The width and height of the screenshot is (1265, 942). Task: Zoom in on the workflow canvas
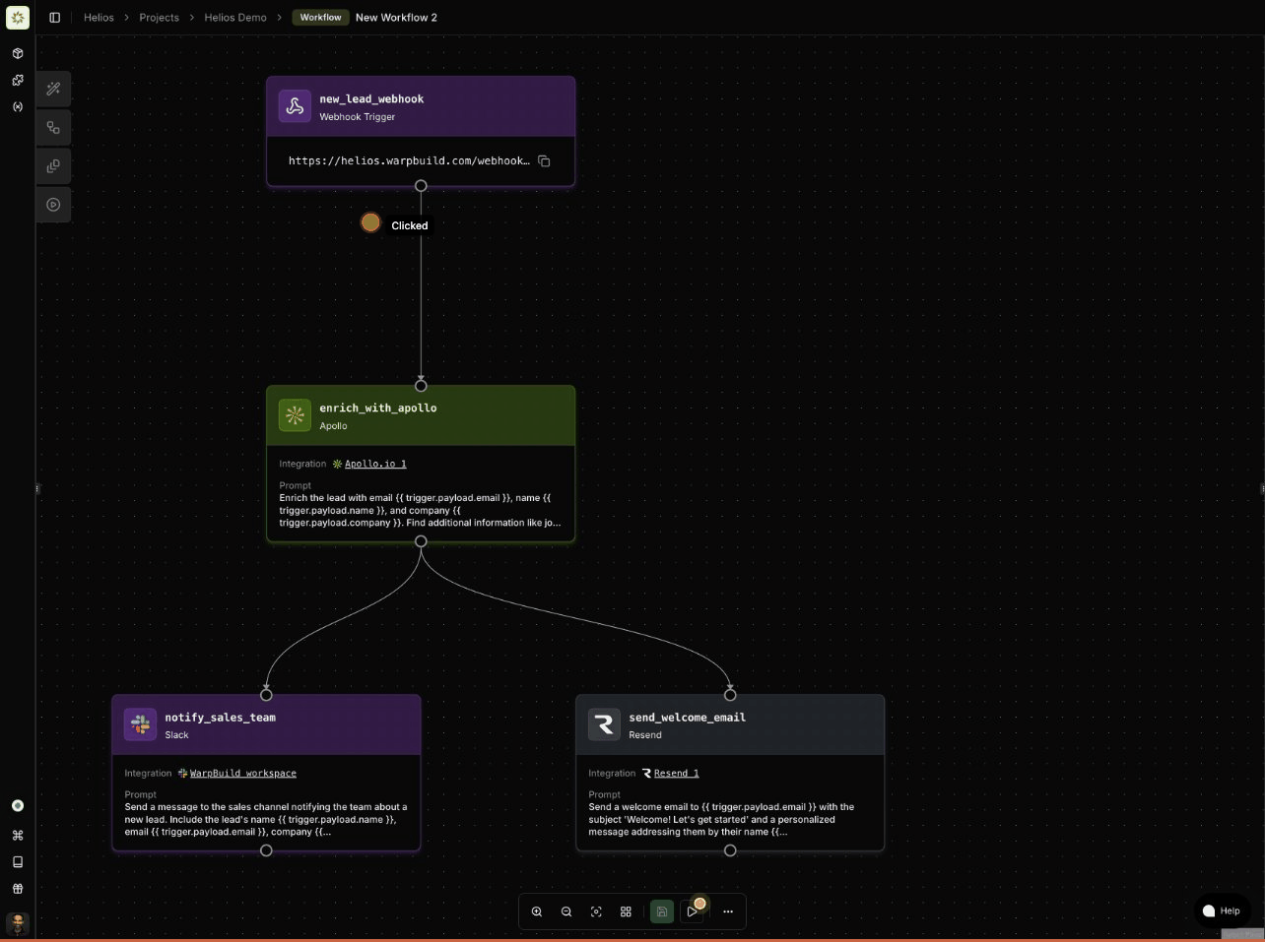(x=537, y=911)
